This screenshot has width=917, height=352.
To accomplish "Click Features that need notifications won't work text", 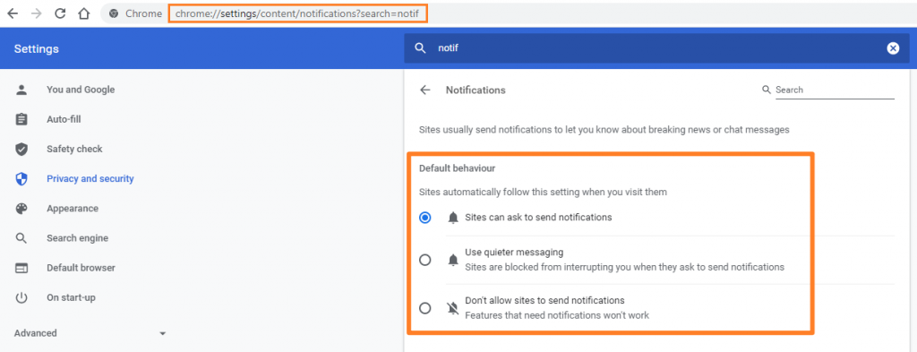I will click(557, 315).
